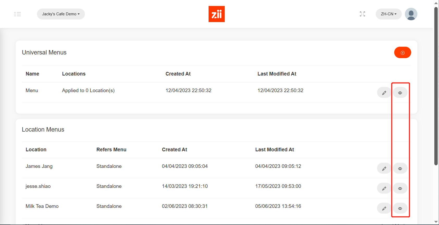The image size is (439, 225).
Task: Click the Last Modified At header in Location Menus
Action: 274,150
